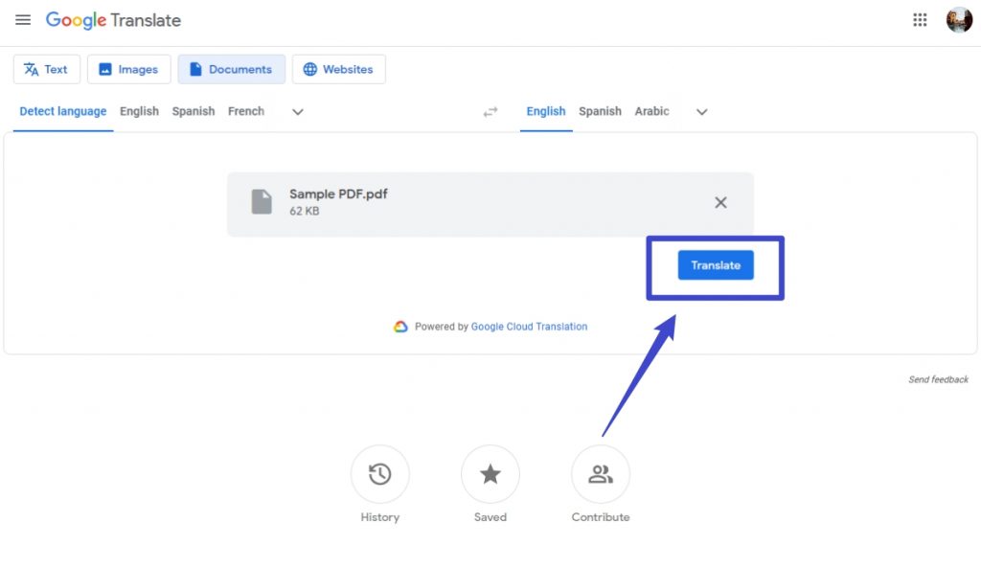Open translation History

pyautogui.click(x=379, y=474)
